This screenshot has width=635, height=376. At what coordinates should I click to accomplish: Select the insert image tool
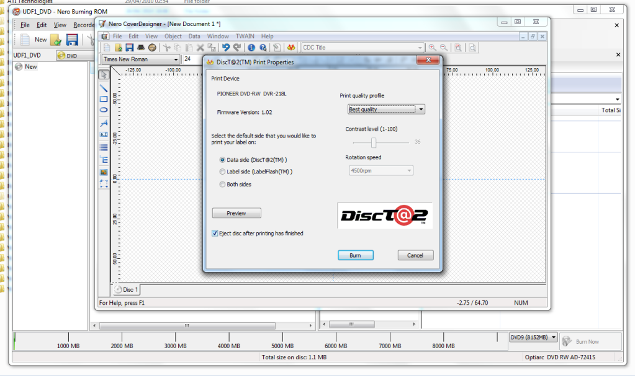[x=104, y=172]
